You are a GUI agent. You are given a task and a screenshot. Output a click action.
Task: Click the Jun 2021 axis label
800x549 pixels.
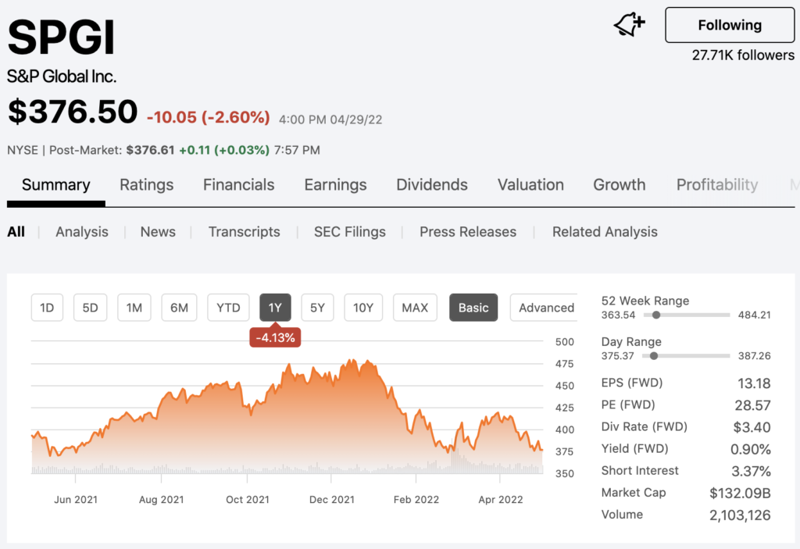point(76,500)
